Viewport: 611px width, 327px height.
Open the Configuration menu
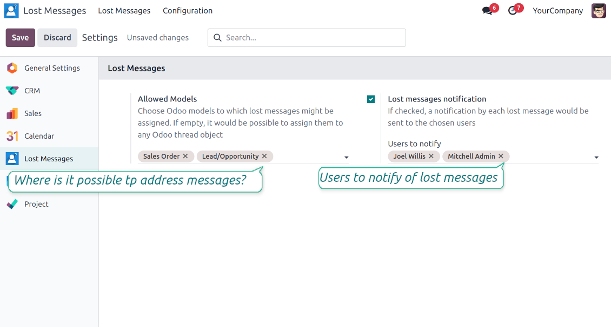coord(188,11)
